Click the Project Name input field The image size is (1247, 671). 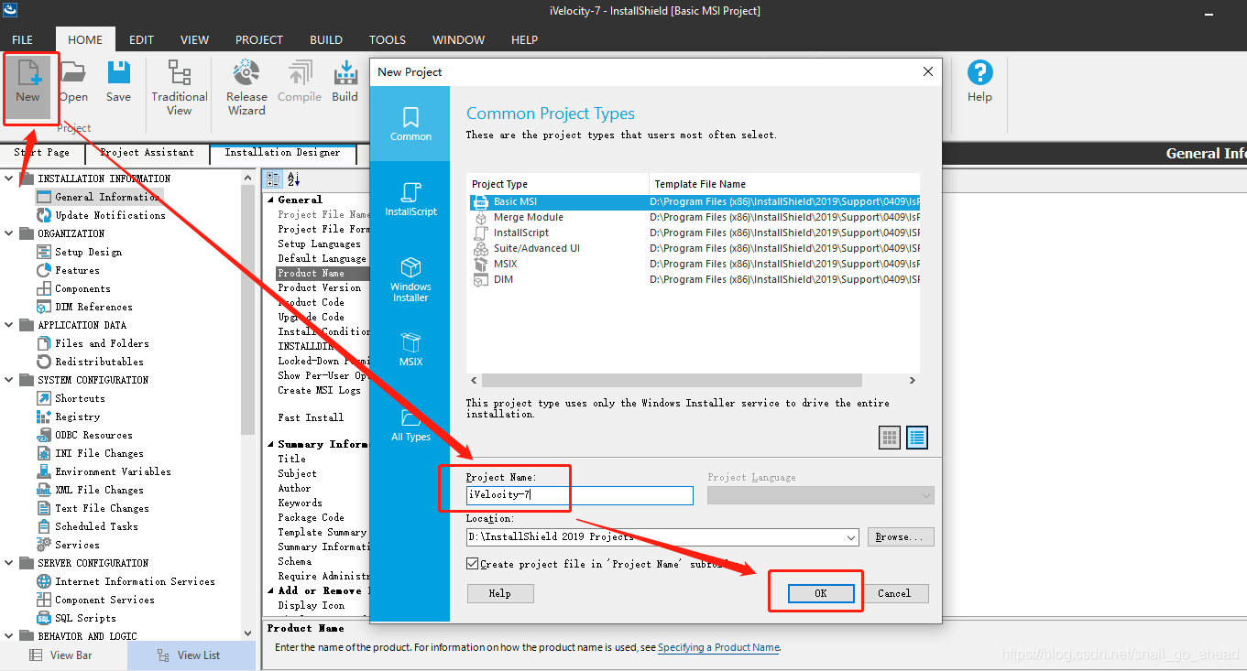[580, 495]
